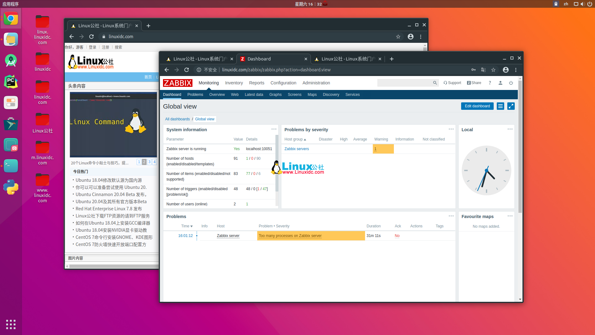Click the Share link
The width and height of the screenshot is (595, 335).
tap(474, 83)
